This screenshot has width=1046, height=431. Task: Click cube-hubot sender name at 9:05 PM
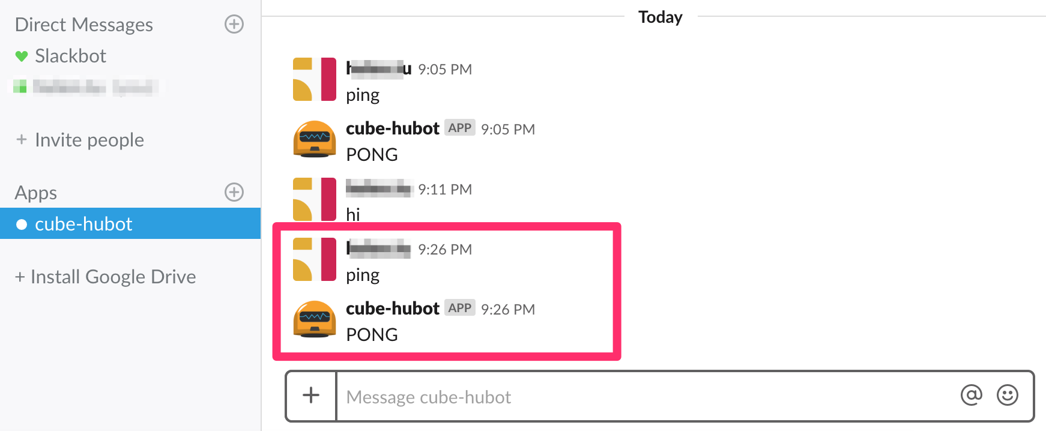(x=393, y=128)
